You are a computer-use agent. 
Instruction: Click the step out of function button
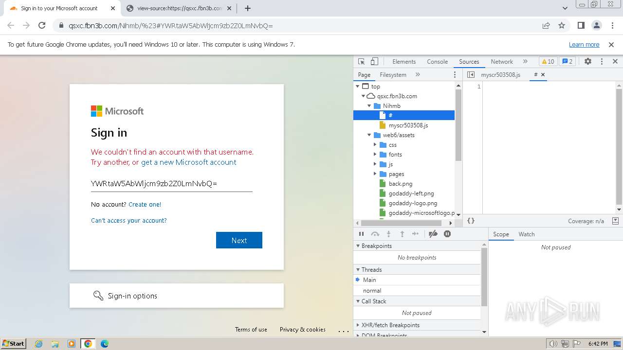pos(402,234)
